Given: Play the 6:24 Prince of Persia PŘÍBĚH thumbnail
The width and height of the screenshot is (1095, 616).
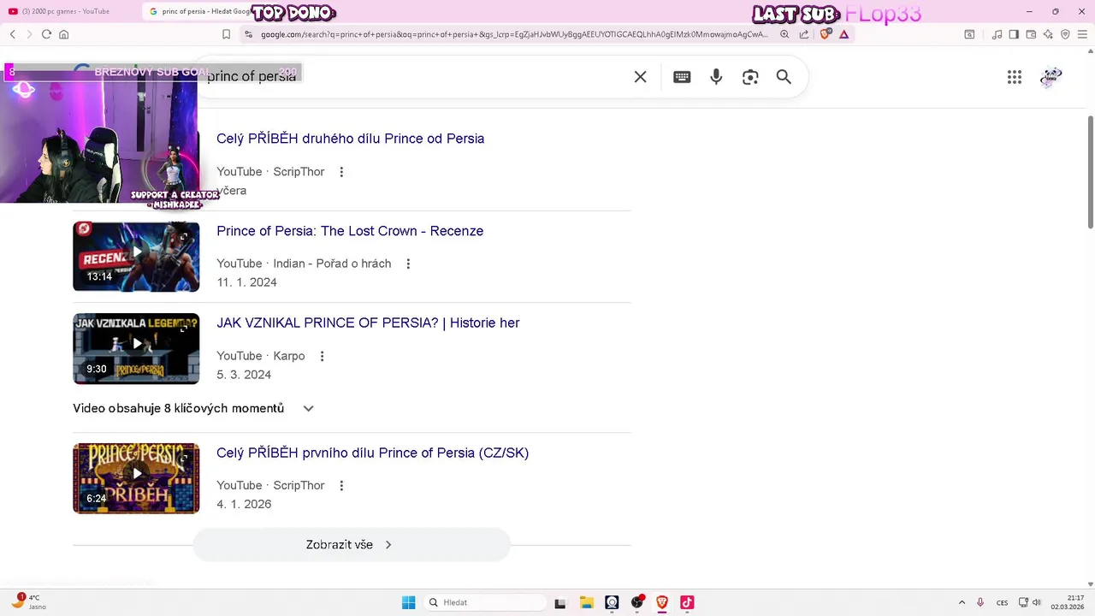Looking at the screenshot, I should pyautogui.click(x=136, y=478).
